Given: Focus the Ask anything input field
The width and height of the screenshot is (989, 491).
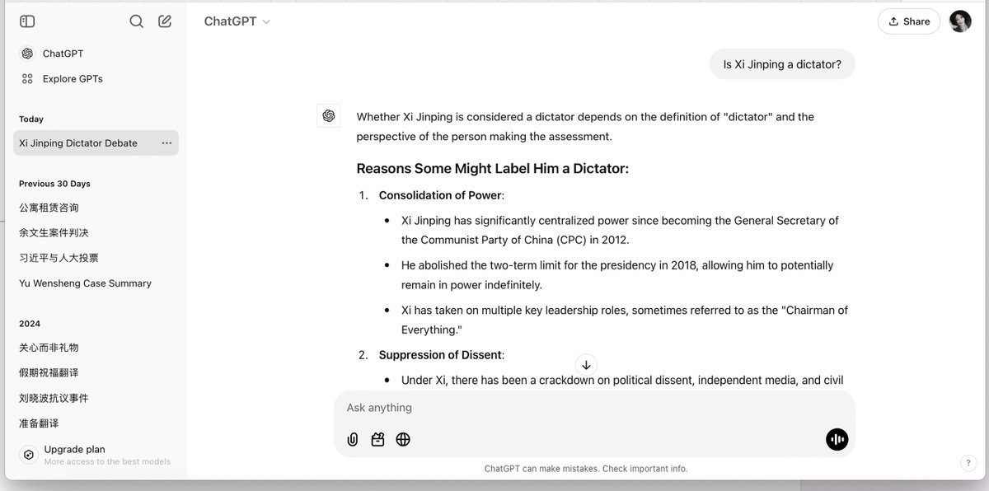Looking at the screenshot, I should [x=593, y=408].
